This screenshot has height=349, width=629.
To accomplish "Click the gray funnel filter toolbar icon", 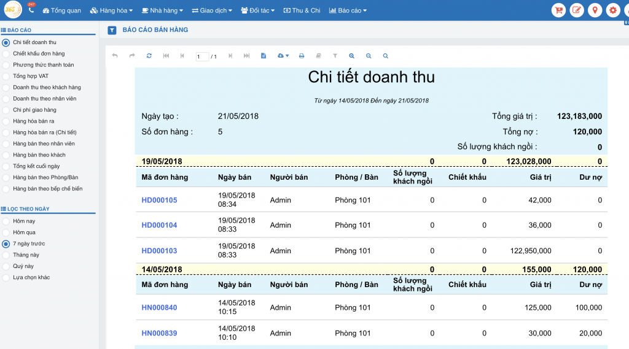I will [335, 56].
